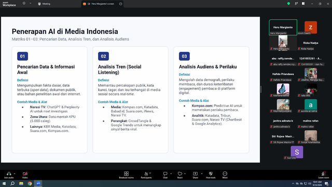Select malino rafan participant tile

pos(311,121)
